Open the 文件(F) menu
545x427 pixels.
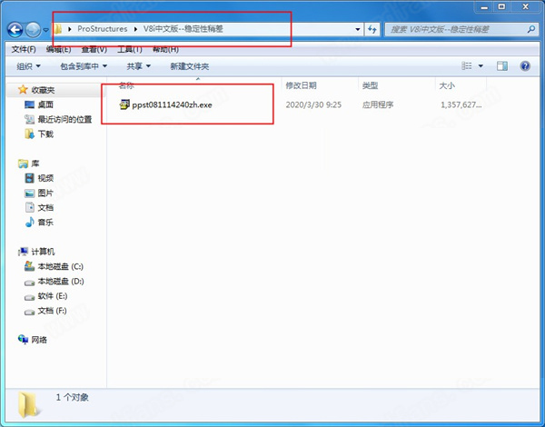point(24,49)
